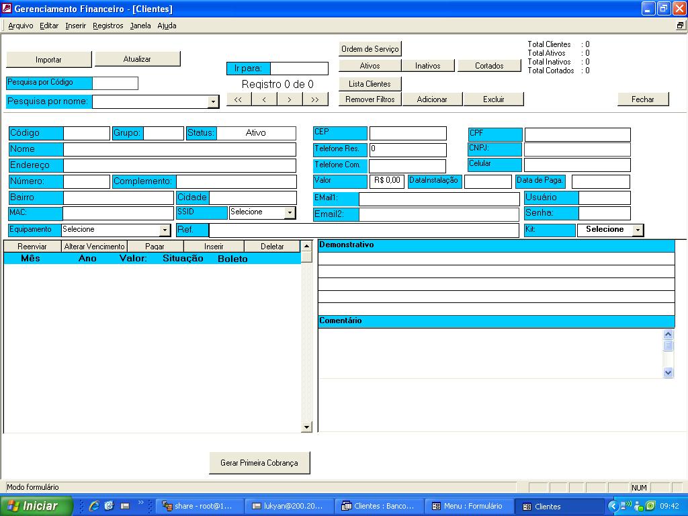Open Pesquisa por nome dropdown arrow
Screen dimensions: 688x516
213,102
